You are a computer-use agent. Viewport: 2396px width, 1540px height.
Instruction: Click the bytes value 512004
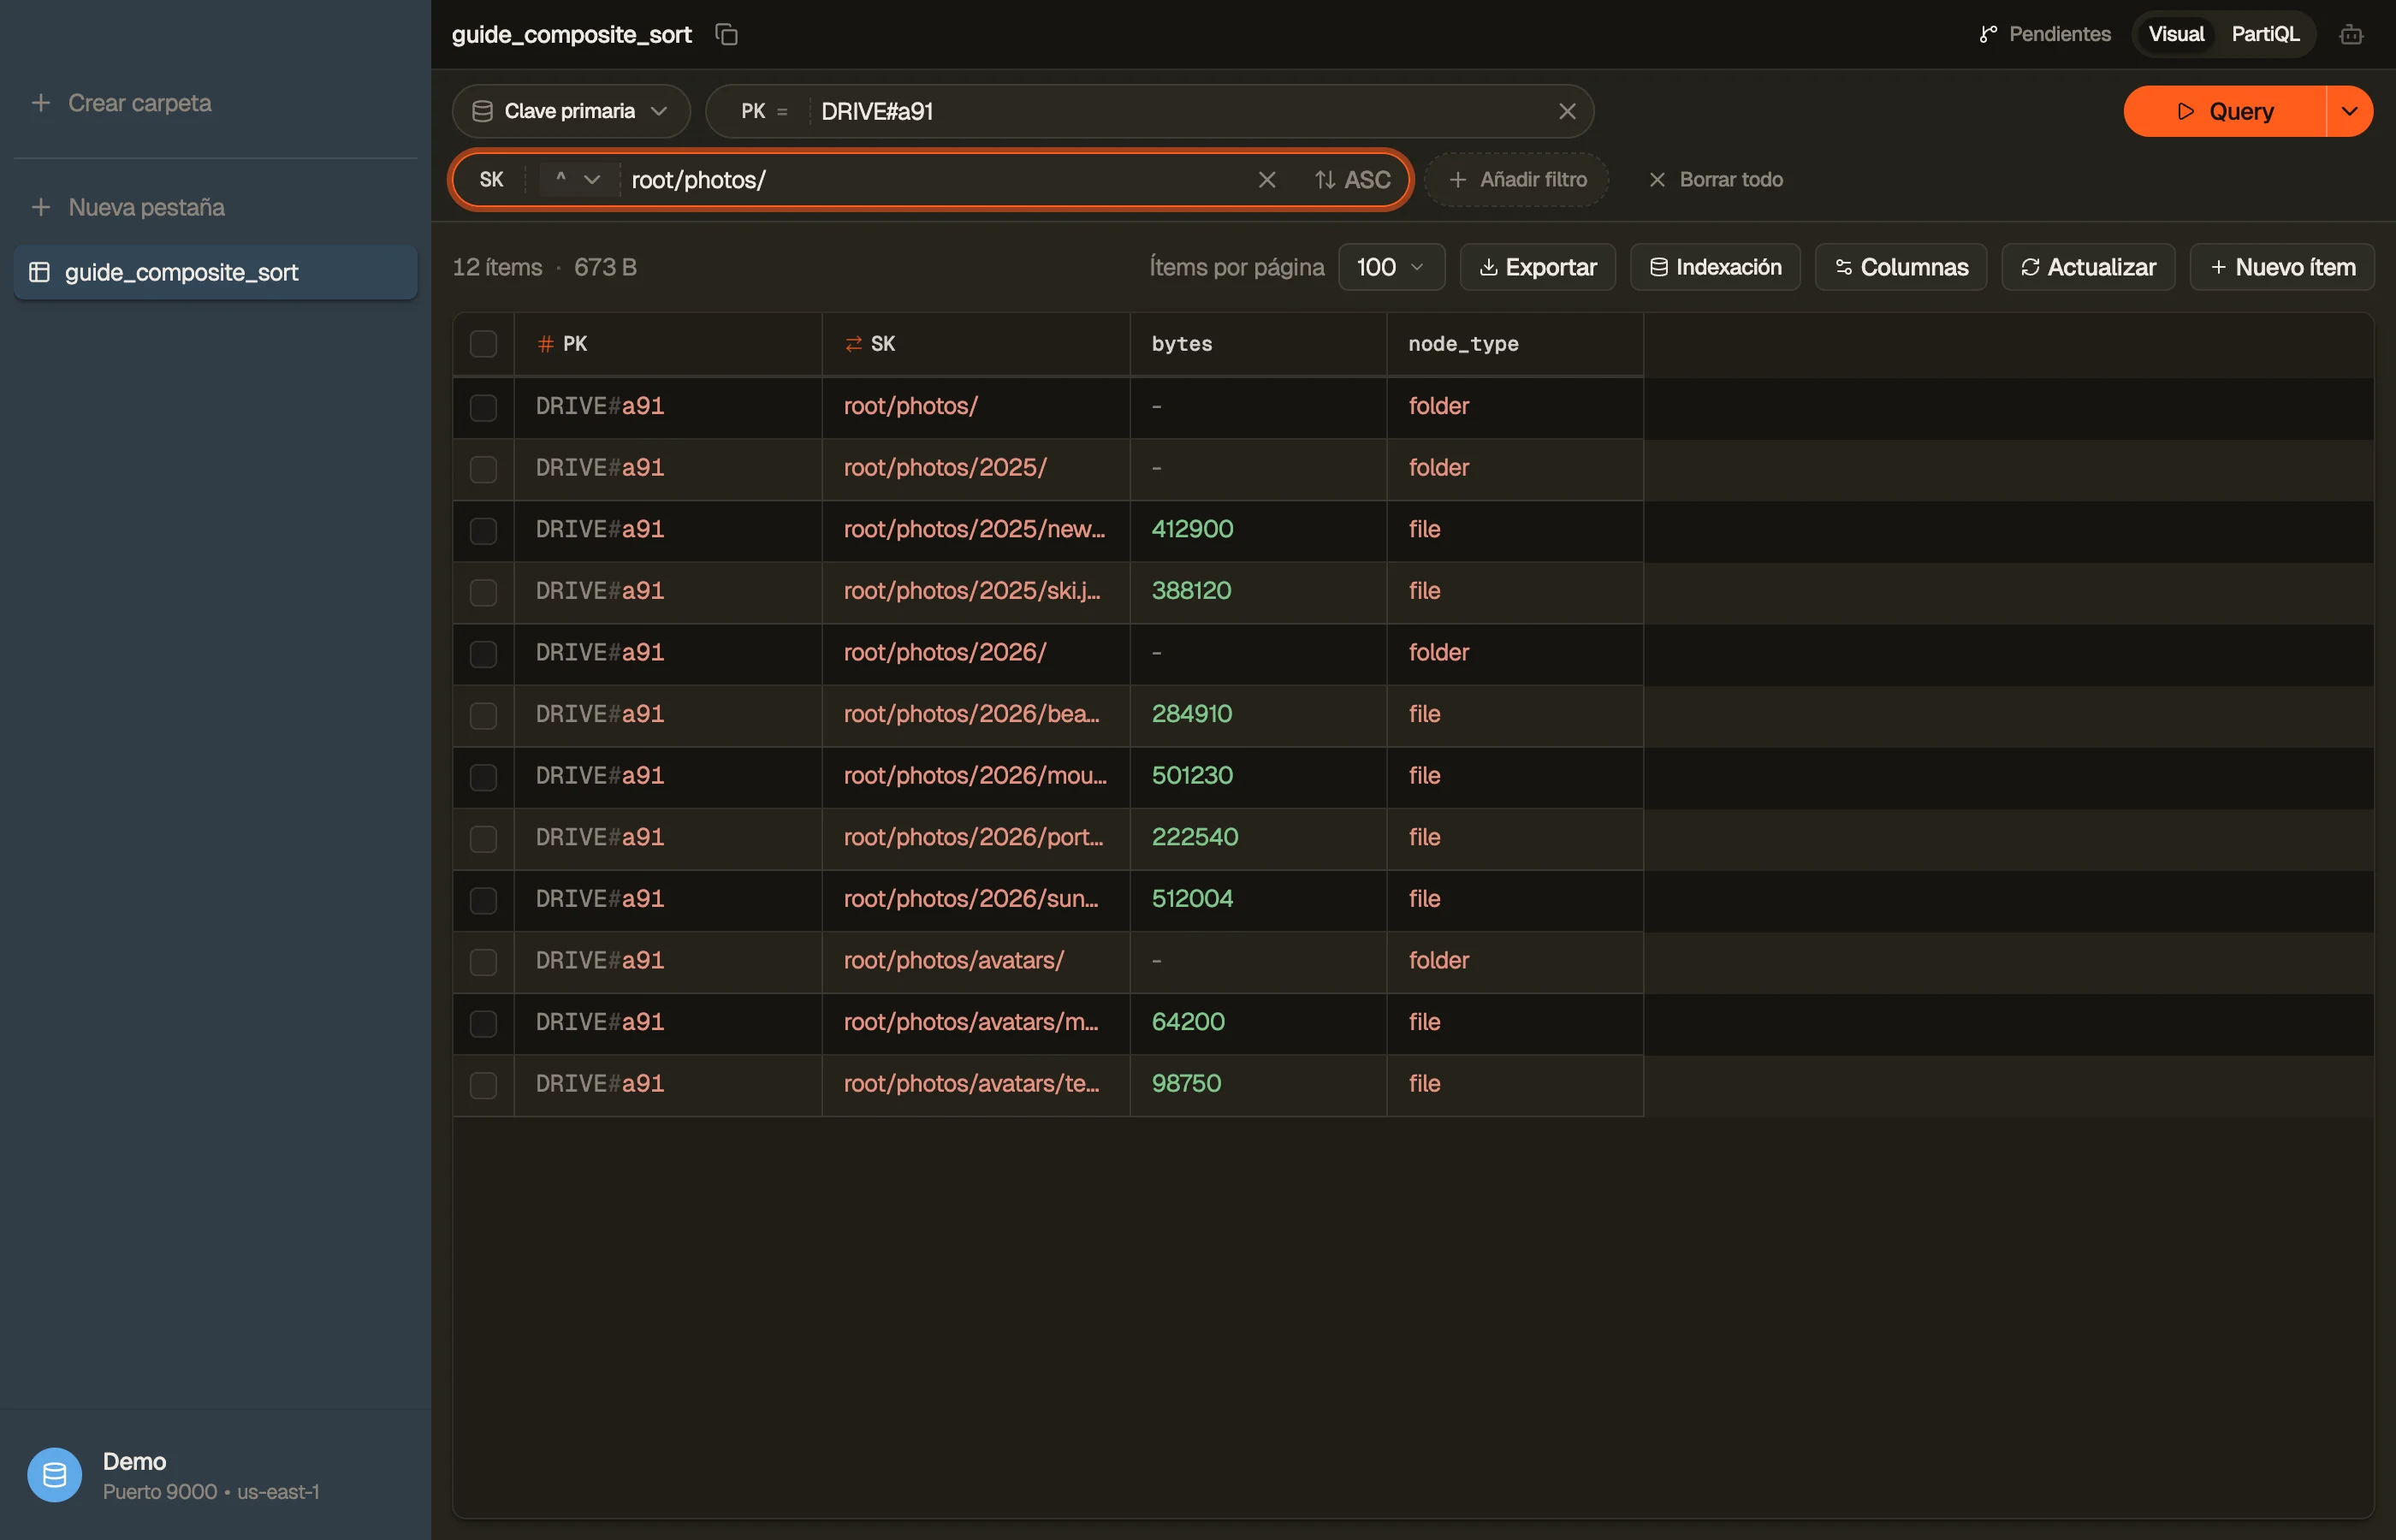click(x=1192, y=899)
